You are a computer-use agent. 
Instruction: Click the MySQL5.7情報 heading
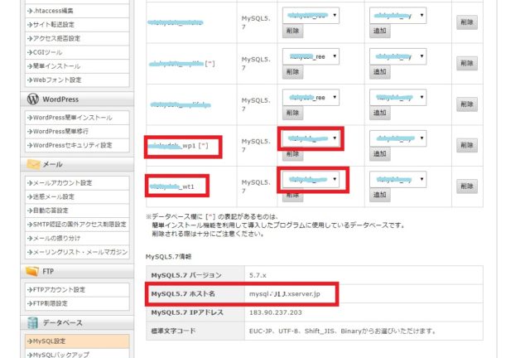click(x=168, y=257)
